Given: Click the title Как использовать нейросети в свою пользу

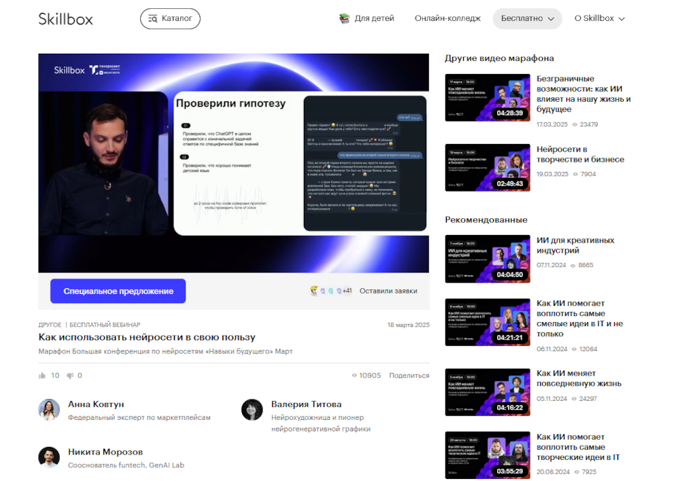Looking at the screenshot, I should coord(147,337).
